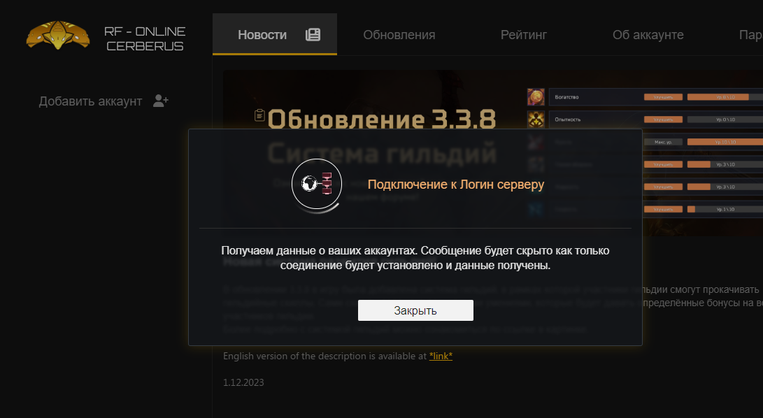Click the dimmed blue guild skill icon
763x418 pixels.
click(x=536, y=209)
